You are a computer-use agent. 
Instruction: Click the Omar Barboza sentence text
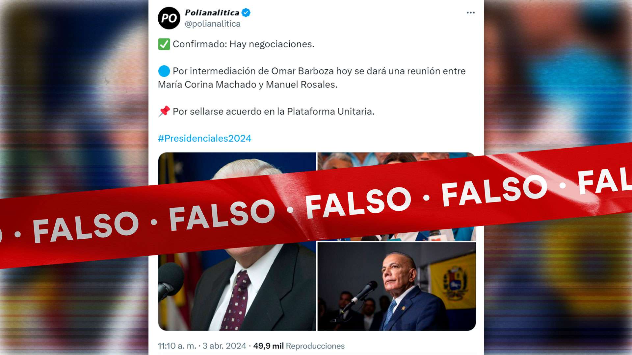(x=312, y=78)
